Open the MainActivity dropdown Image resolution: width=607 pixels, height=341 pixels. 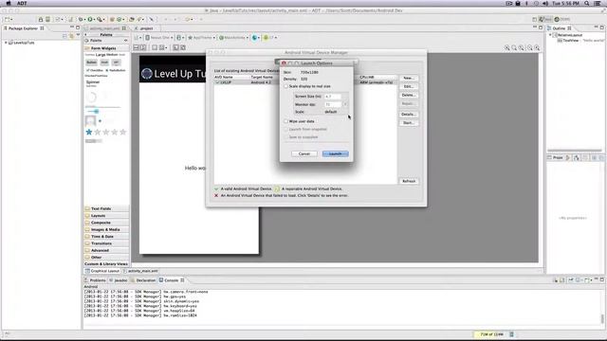tap(233, 38)
